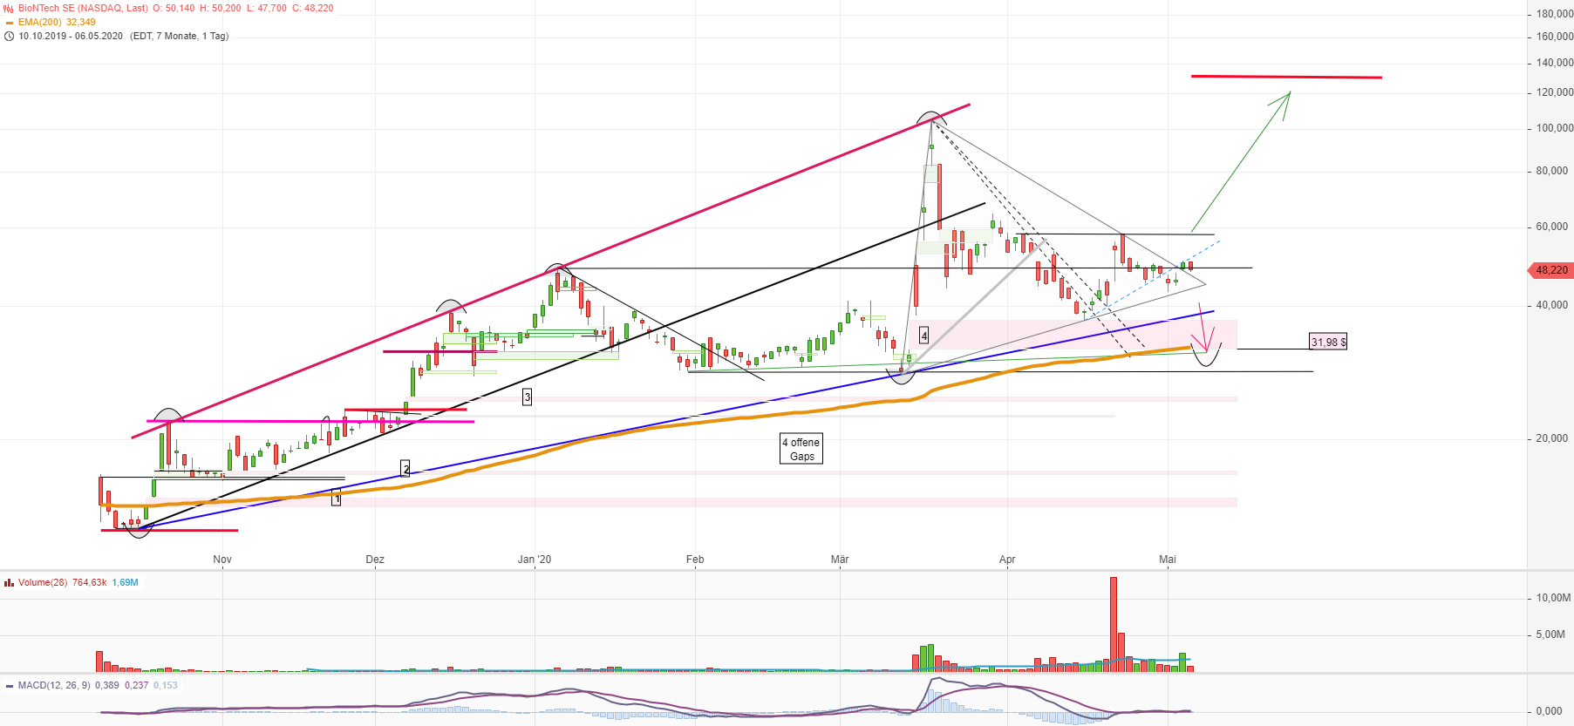Click the 120,000 price axis label
1574x726 pixels.
coord(1555,92)
